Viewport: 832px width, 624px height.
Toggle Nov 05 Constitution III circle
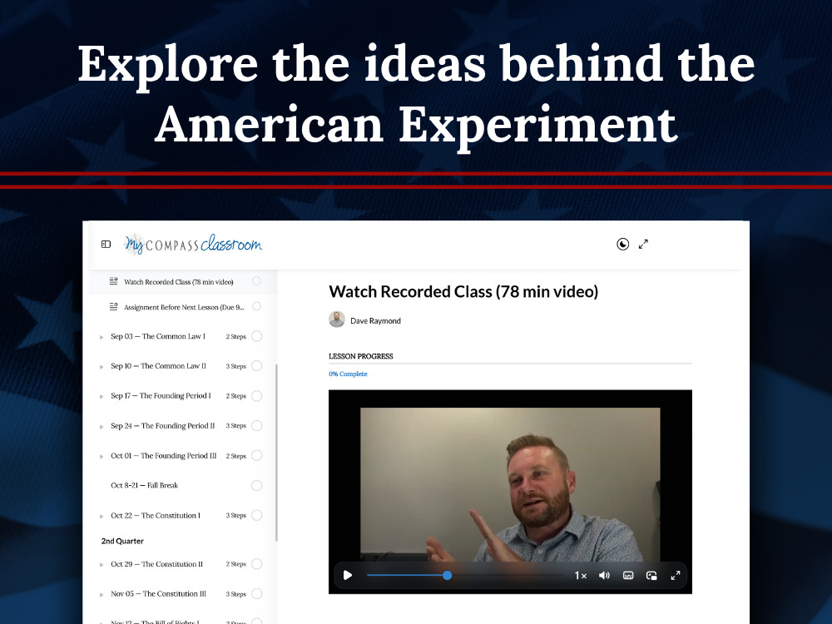pyautogui.click(x=257, y=594)
